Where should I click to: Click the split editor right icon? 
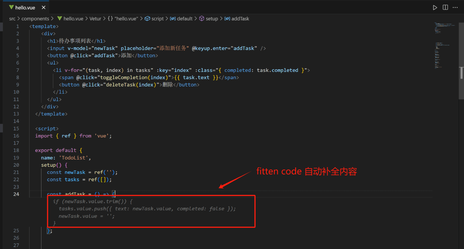pyautogui.click(x=445, y=7)
